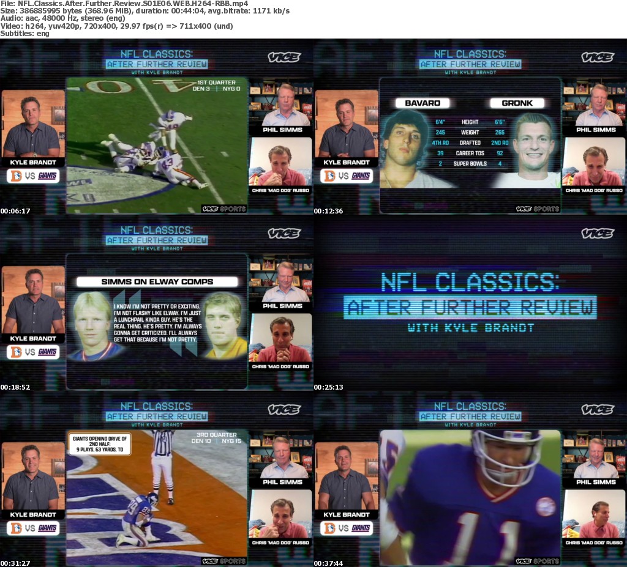627x567 pixels.
Task: Click the file name line at the top
Action: tap(124, 4)
